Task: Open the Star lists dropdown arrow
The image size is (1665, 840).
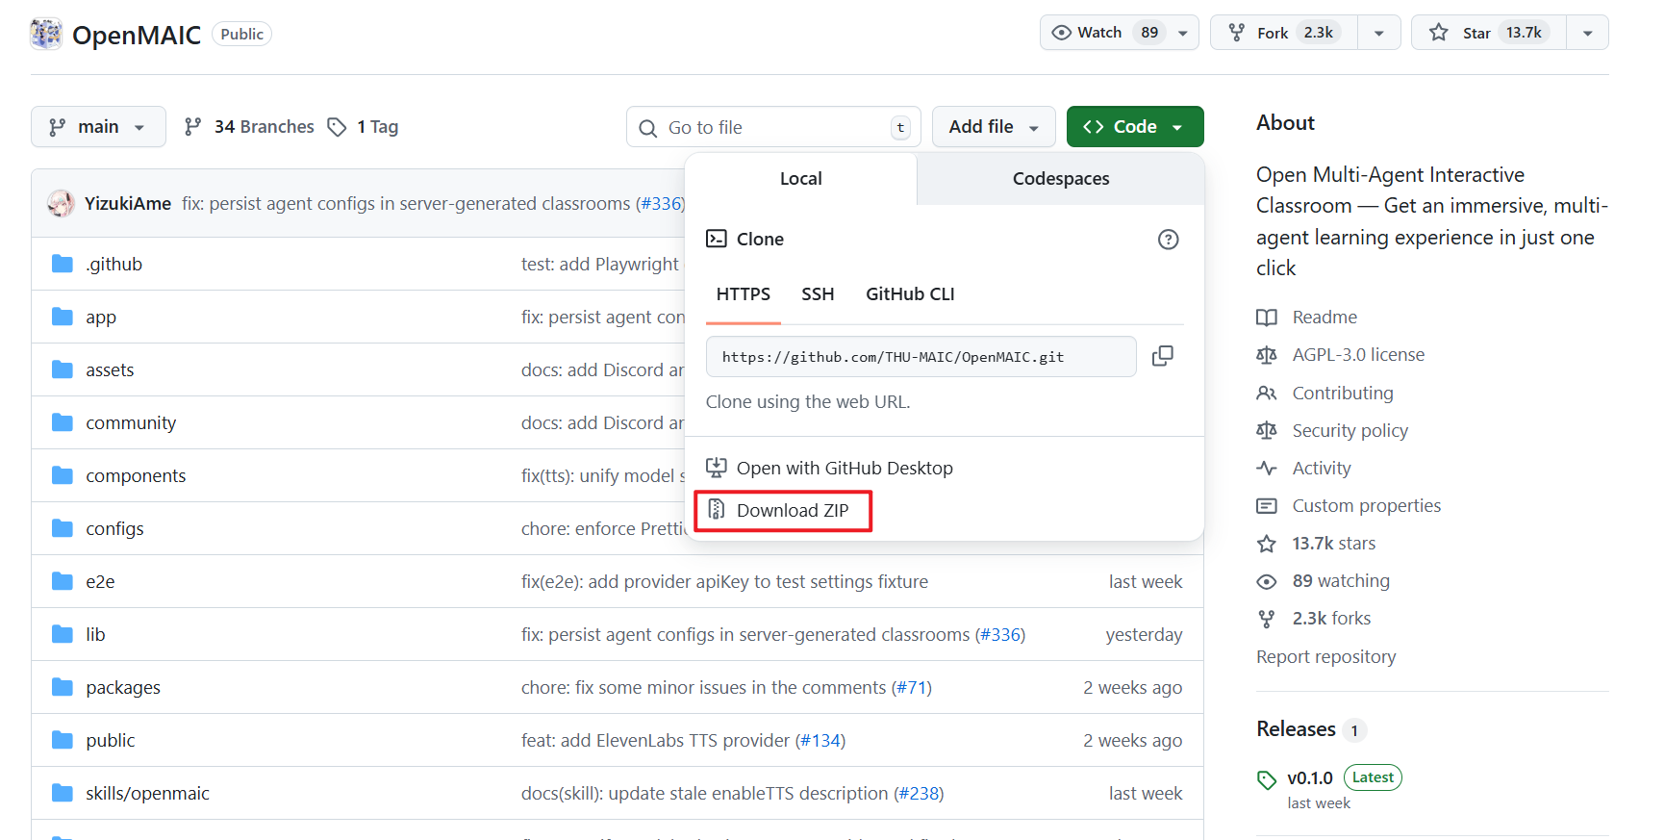Action: [1587, 33]
